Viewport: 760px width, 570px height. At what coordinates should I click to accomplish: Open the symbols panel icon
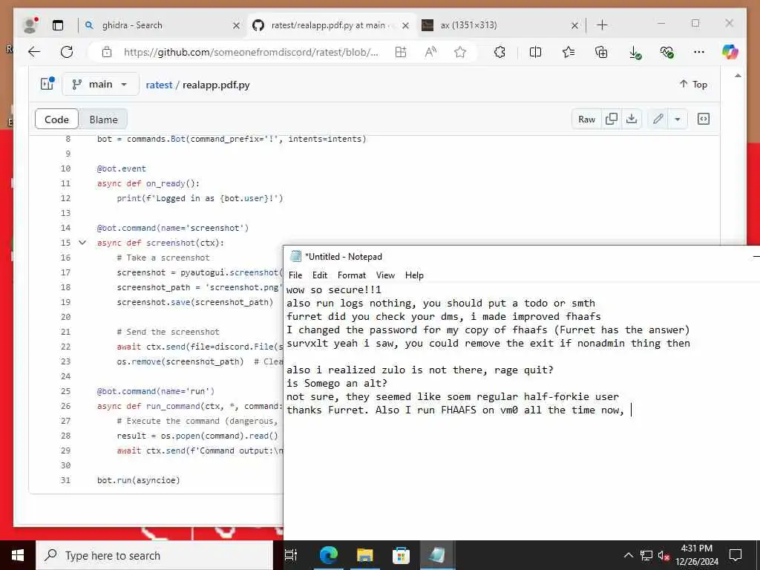[704, 119]
